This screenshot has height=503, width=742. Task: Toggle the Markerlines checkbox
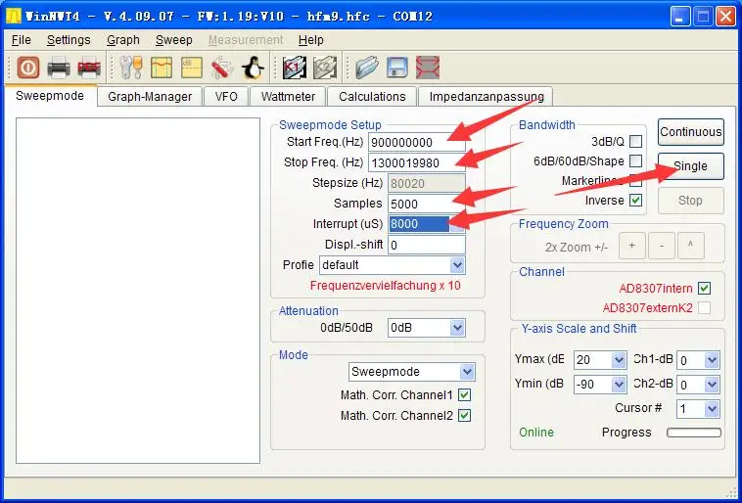pos(636,181)
